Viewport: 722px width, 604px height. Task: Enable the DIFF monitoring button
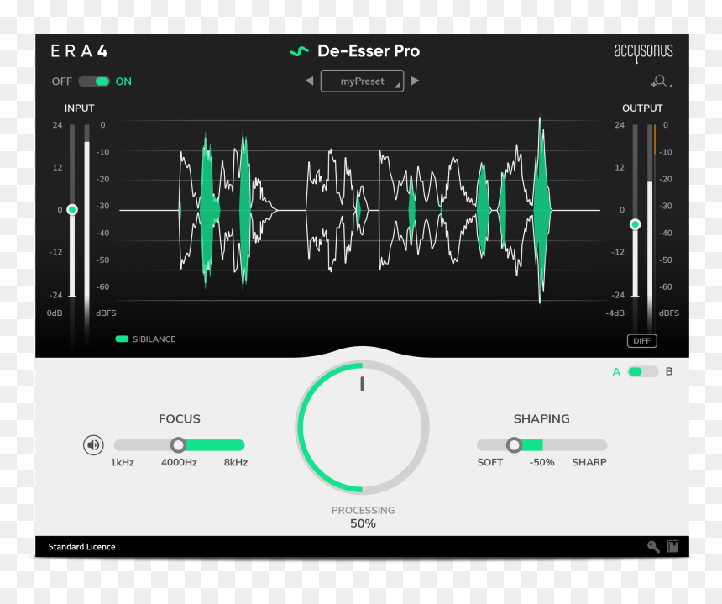(641, 341)
